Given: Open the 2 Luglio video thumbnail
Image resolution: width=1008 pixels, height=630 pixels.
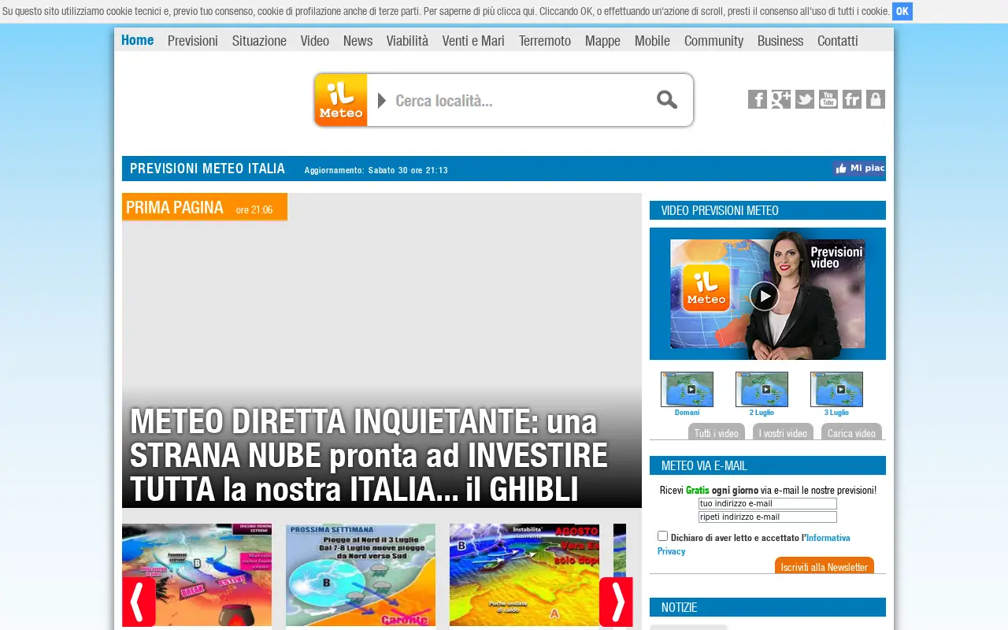Looking at the screenshot, I should click(x=762, y=389).
